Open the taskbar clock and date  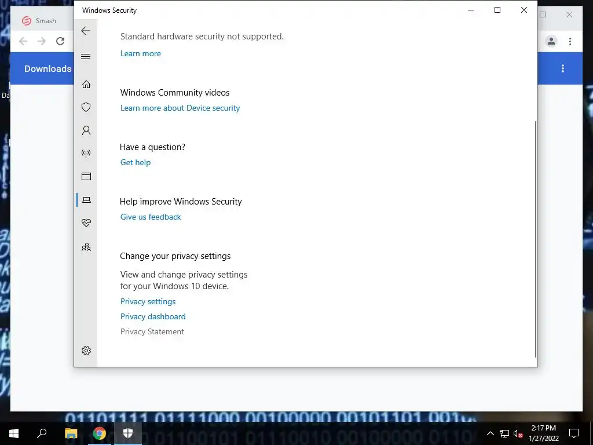click(543, 433)
